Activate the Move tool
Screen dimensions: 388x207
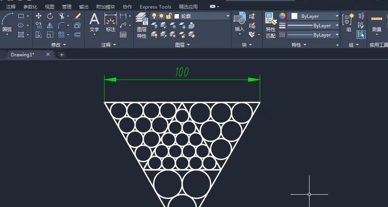pyautogui.click(x=39, y=16)
